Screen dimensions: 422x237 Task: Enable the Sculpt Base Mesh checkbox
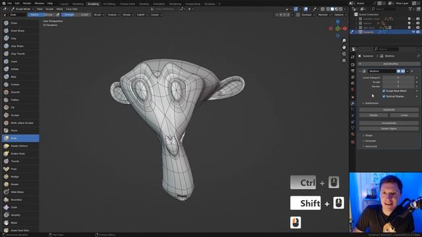click(x=384, y=91)
